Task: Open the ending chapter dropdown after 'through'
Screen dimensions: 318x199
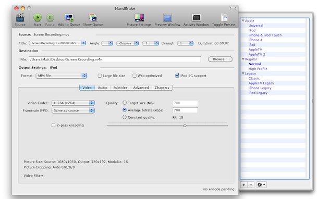Action: point(185,43)
